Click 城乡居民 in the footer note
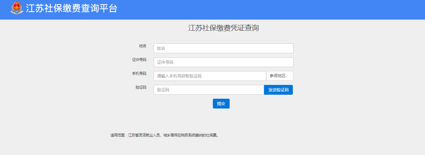 170,135
